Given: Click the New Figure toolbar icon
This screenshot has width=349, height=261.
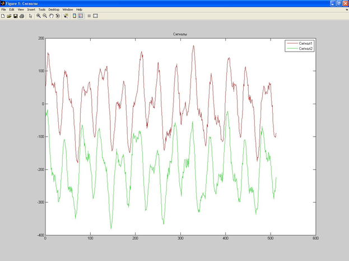Looking at the screenshot, I should click(x=3, y=16).
